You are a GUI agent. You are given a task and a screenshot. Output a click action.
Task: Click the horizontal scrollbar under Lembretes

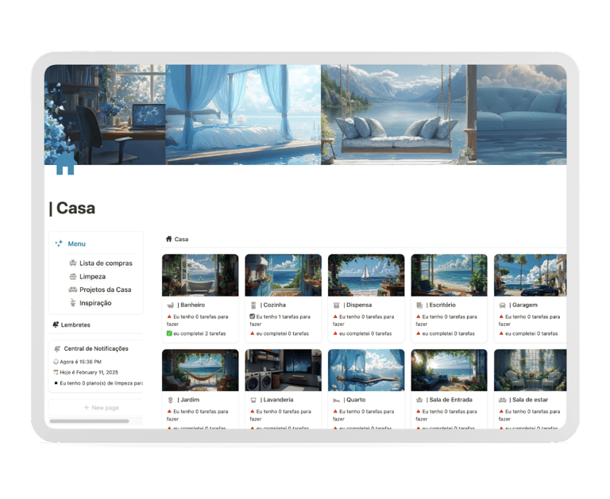(x=89, y=421)
